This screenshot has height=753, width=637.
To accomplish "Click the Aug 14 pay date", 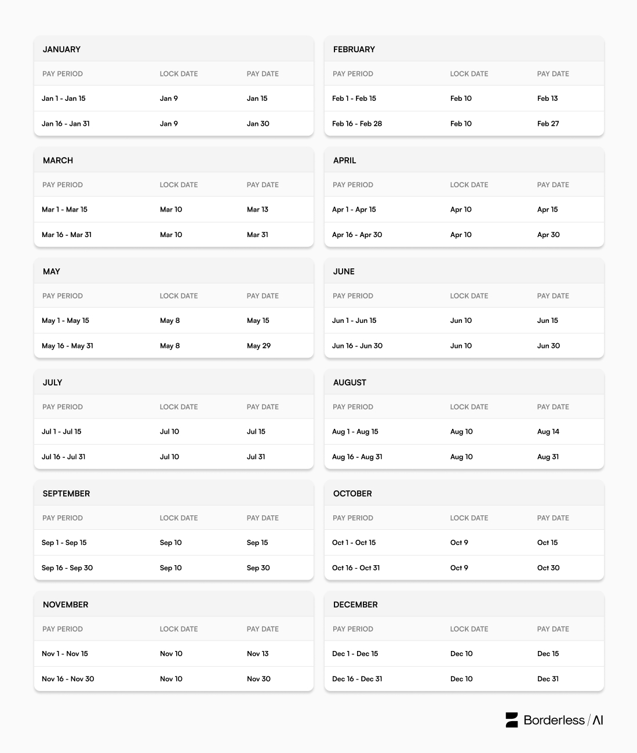I will pyautogui.click(x=548, y=432).
